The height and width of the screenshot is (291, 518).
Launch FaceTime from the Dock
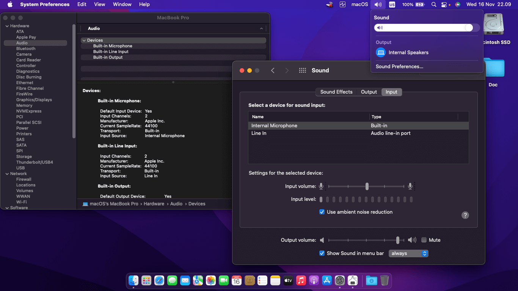click(x=224, y=280)
